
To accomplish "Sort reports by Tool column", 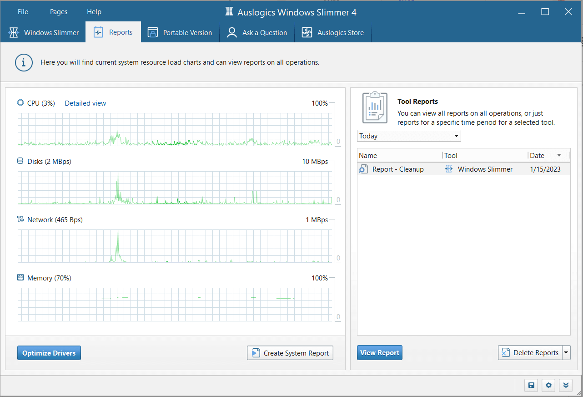I will pos(485,155).
